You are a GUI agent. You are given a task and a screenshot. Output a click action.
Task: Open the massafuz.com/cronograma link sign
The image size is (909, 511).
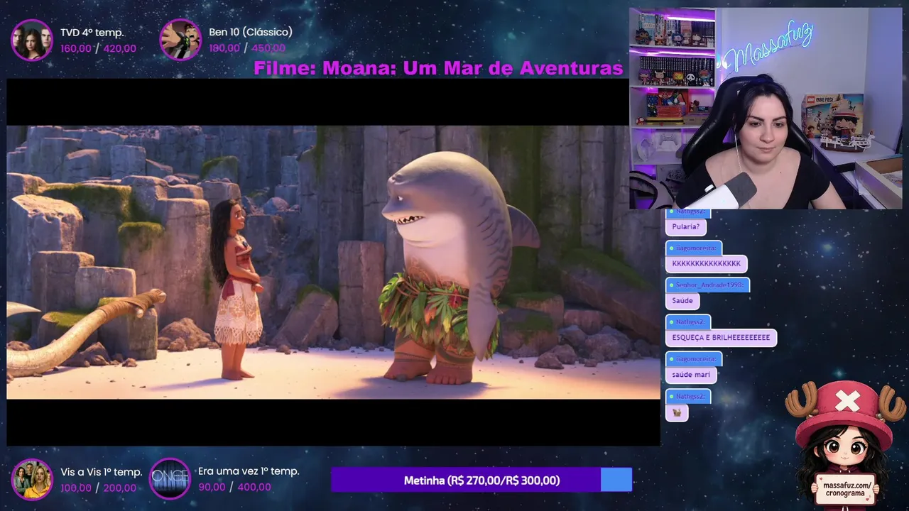coord(847,490)
